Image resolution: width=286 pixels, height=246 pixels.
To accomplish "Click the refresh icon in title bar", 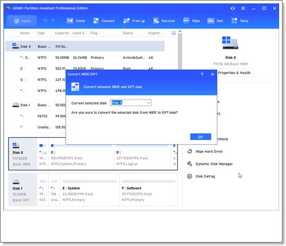I will 233,8.
